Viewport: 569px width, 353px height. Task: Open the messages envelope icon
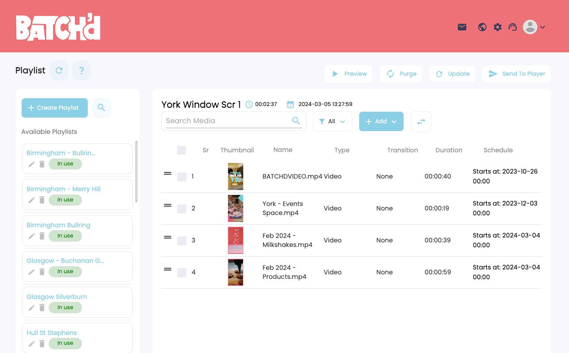click(x=462, y=27)
